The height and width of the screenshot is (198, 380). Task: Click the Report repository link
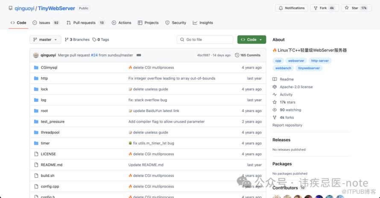pyautogui.click(x=287, y=125)
